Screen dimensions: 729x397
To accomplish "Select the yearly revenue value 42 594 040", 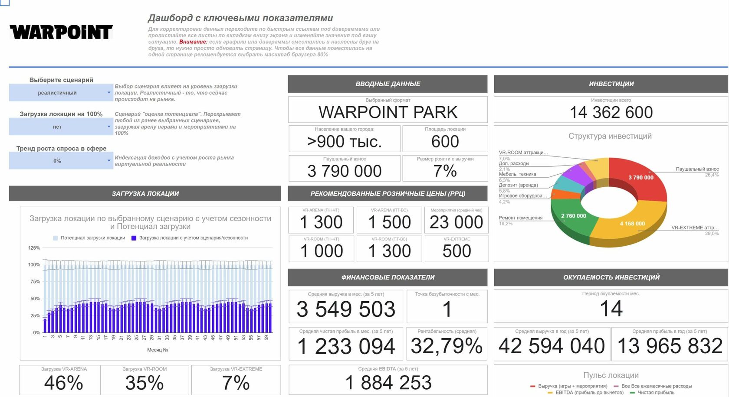I will pos(552,346).
